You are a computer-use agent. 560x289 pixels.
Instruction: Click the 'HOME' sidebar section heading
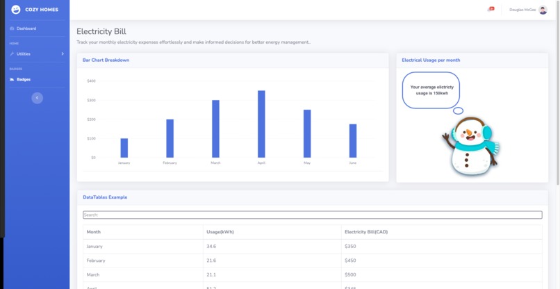coord(14,44)
